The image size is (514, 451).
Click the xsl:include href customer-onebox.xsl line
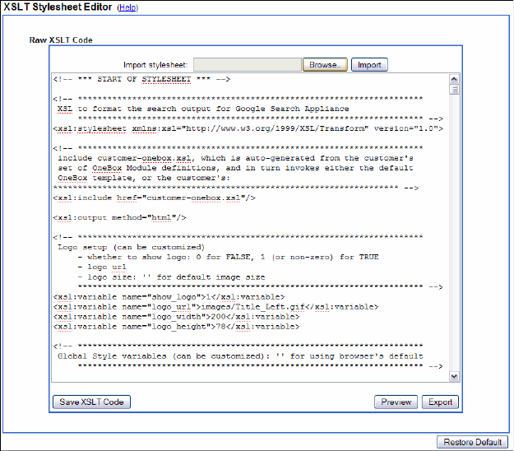click(155, 198)
